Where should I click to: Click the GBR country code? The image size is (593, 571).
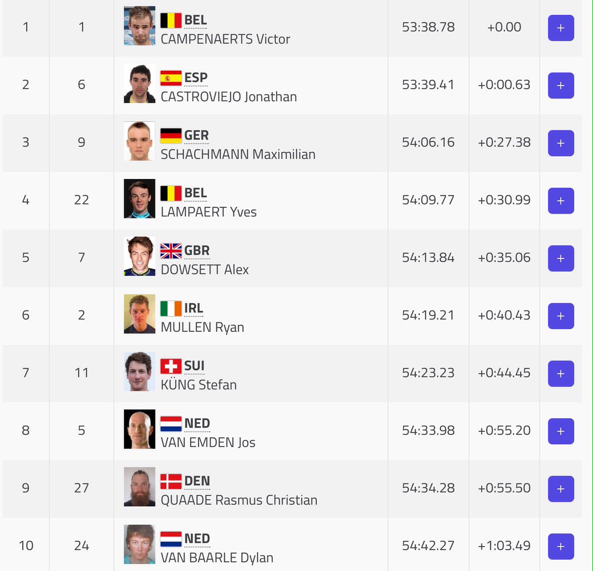coord(197,251)
